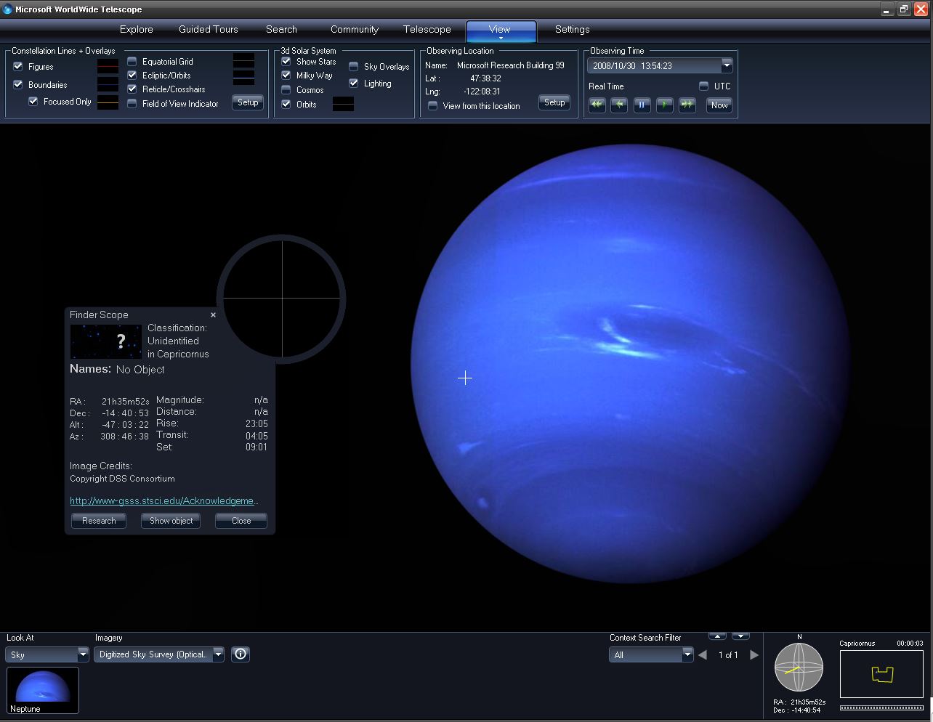This screenshot has height=722, width=933.
Task: Click the fast rewind time button
Action: tap(597, 105)
